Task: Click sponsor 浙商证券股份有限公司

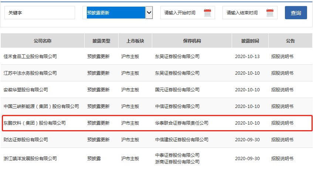Action: tap(177, 162)
